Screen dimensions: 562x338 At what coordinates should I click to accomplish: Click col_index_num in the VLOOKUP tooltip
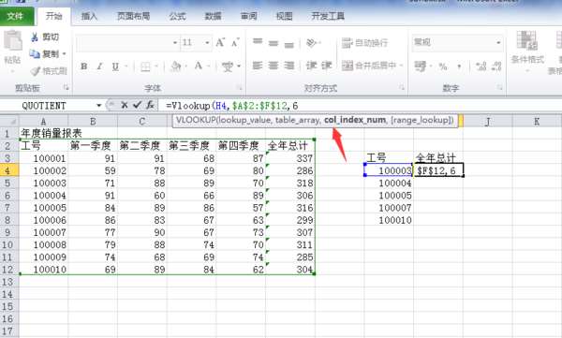pyautogui.click(x=355, y=120)
